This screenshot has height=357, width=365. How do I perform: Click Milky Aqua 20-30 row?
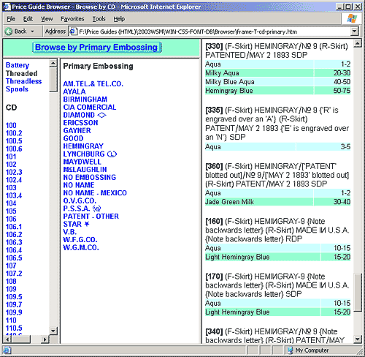click(277, 73)
